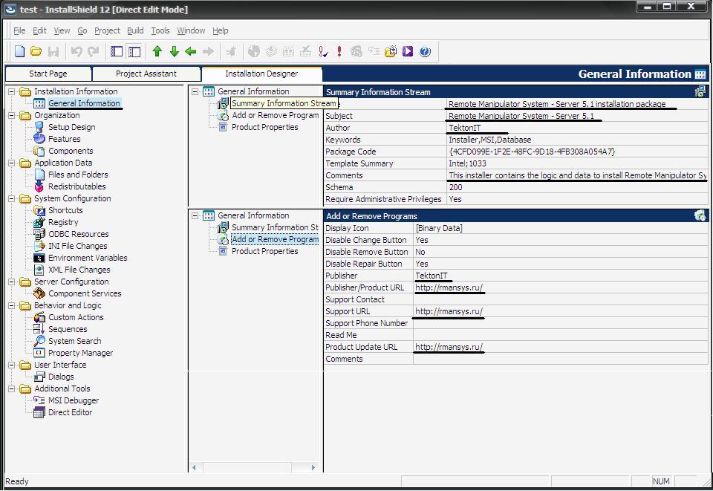Click the Redo toolbar arrow

94,51
